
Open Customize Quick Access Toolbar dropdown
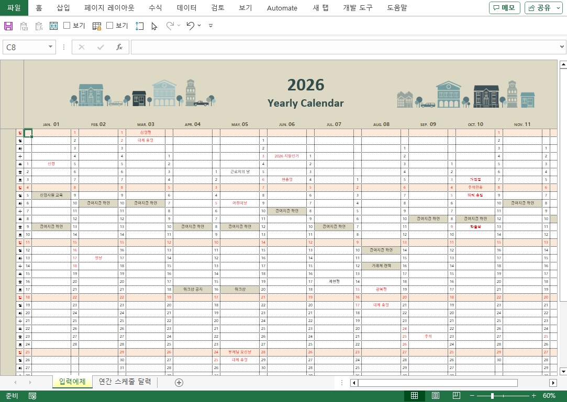click(210, 26)
